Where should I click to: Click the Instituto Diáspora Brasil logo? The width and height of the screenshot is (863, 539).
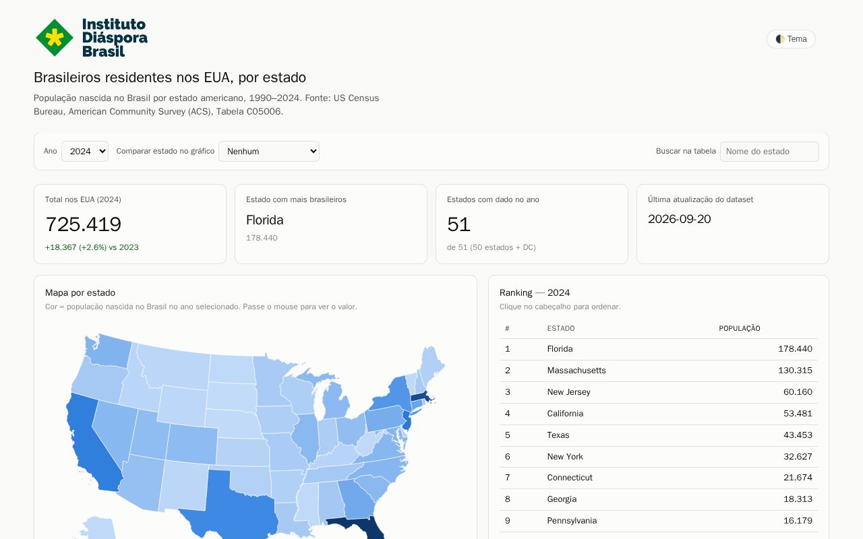91,38
